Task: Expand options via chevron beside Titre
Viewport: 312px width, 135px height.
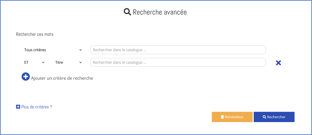Action: 80,63
